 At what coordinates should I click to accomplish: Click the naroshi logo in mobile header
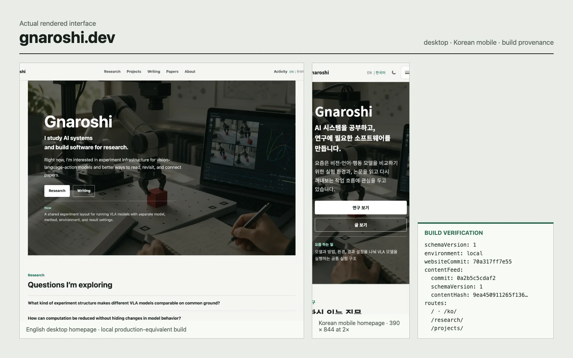click(321, 72)
